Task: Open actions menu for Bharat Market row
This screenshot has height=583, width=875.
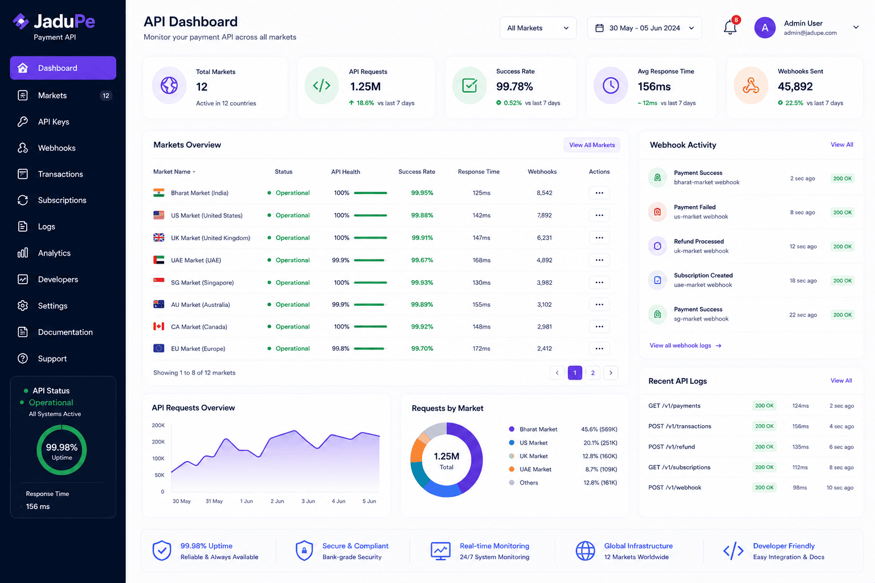Action: click(599, 193)
